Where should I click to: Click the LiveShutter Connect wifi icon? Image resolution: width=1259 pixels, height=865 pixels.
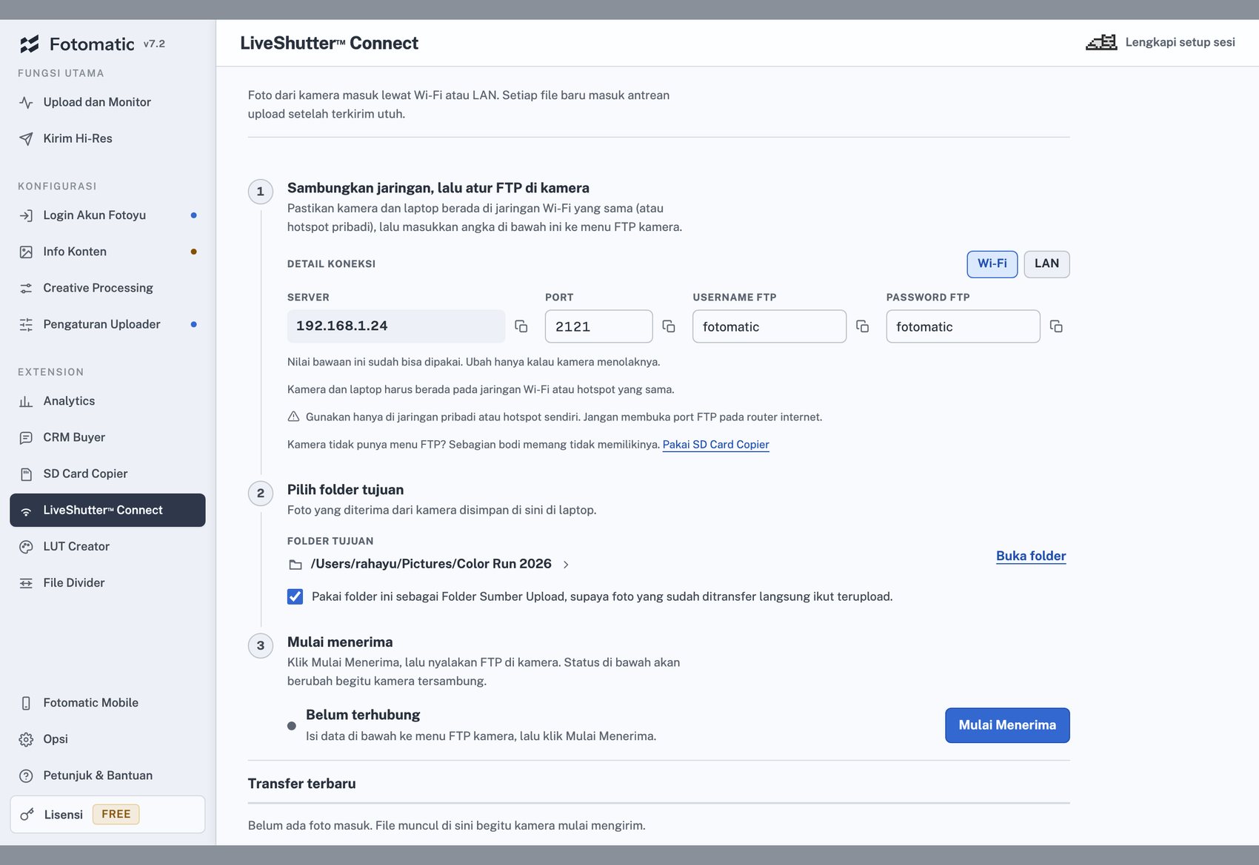[x=26, y=511]
